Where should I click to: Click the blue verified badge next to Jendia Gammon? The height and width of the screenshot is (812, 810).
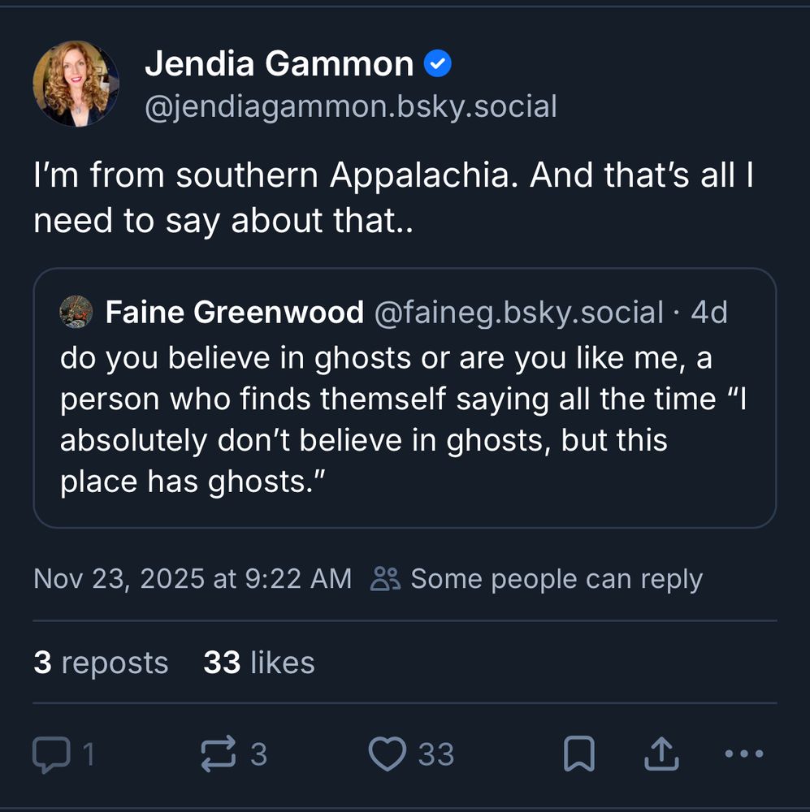click(x=438, y=63)
